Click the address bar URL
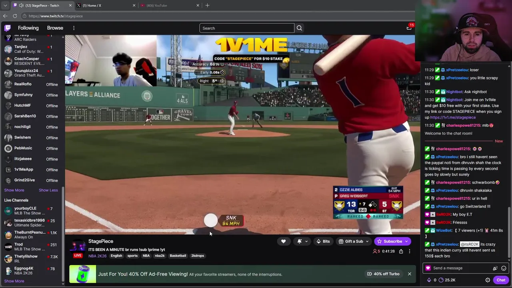Image resolution: width=512 pixels, height=288 pixels. click(x=56, y=16)
